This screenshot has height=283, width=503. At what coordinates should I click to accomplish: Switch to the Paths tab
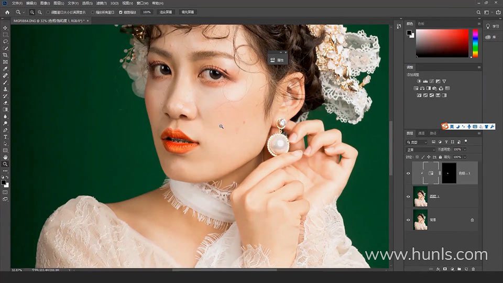pyautogui.click(x=433, y=133)
